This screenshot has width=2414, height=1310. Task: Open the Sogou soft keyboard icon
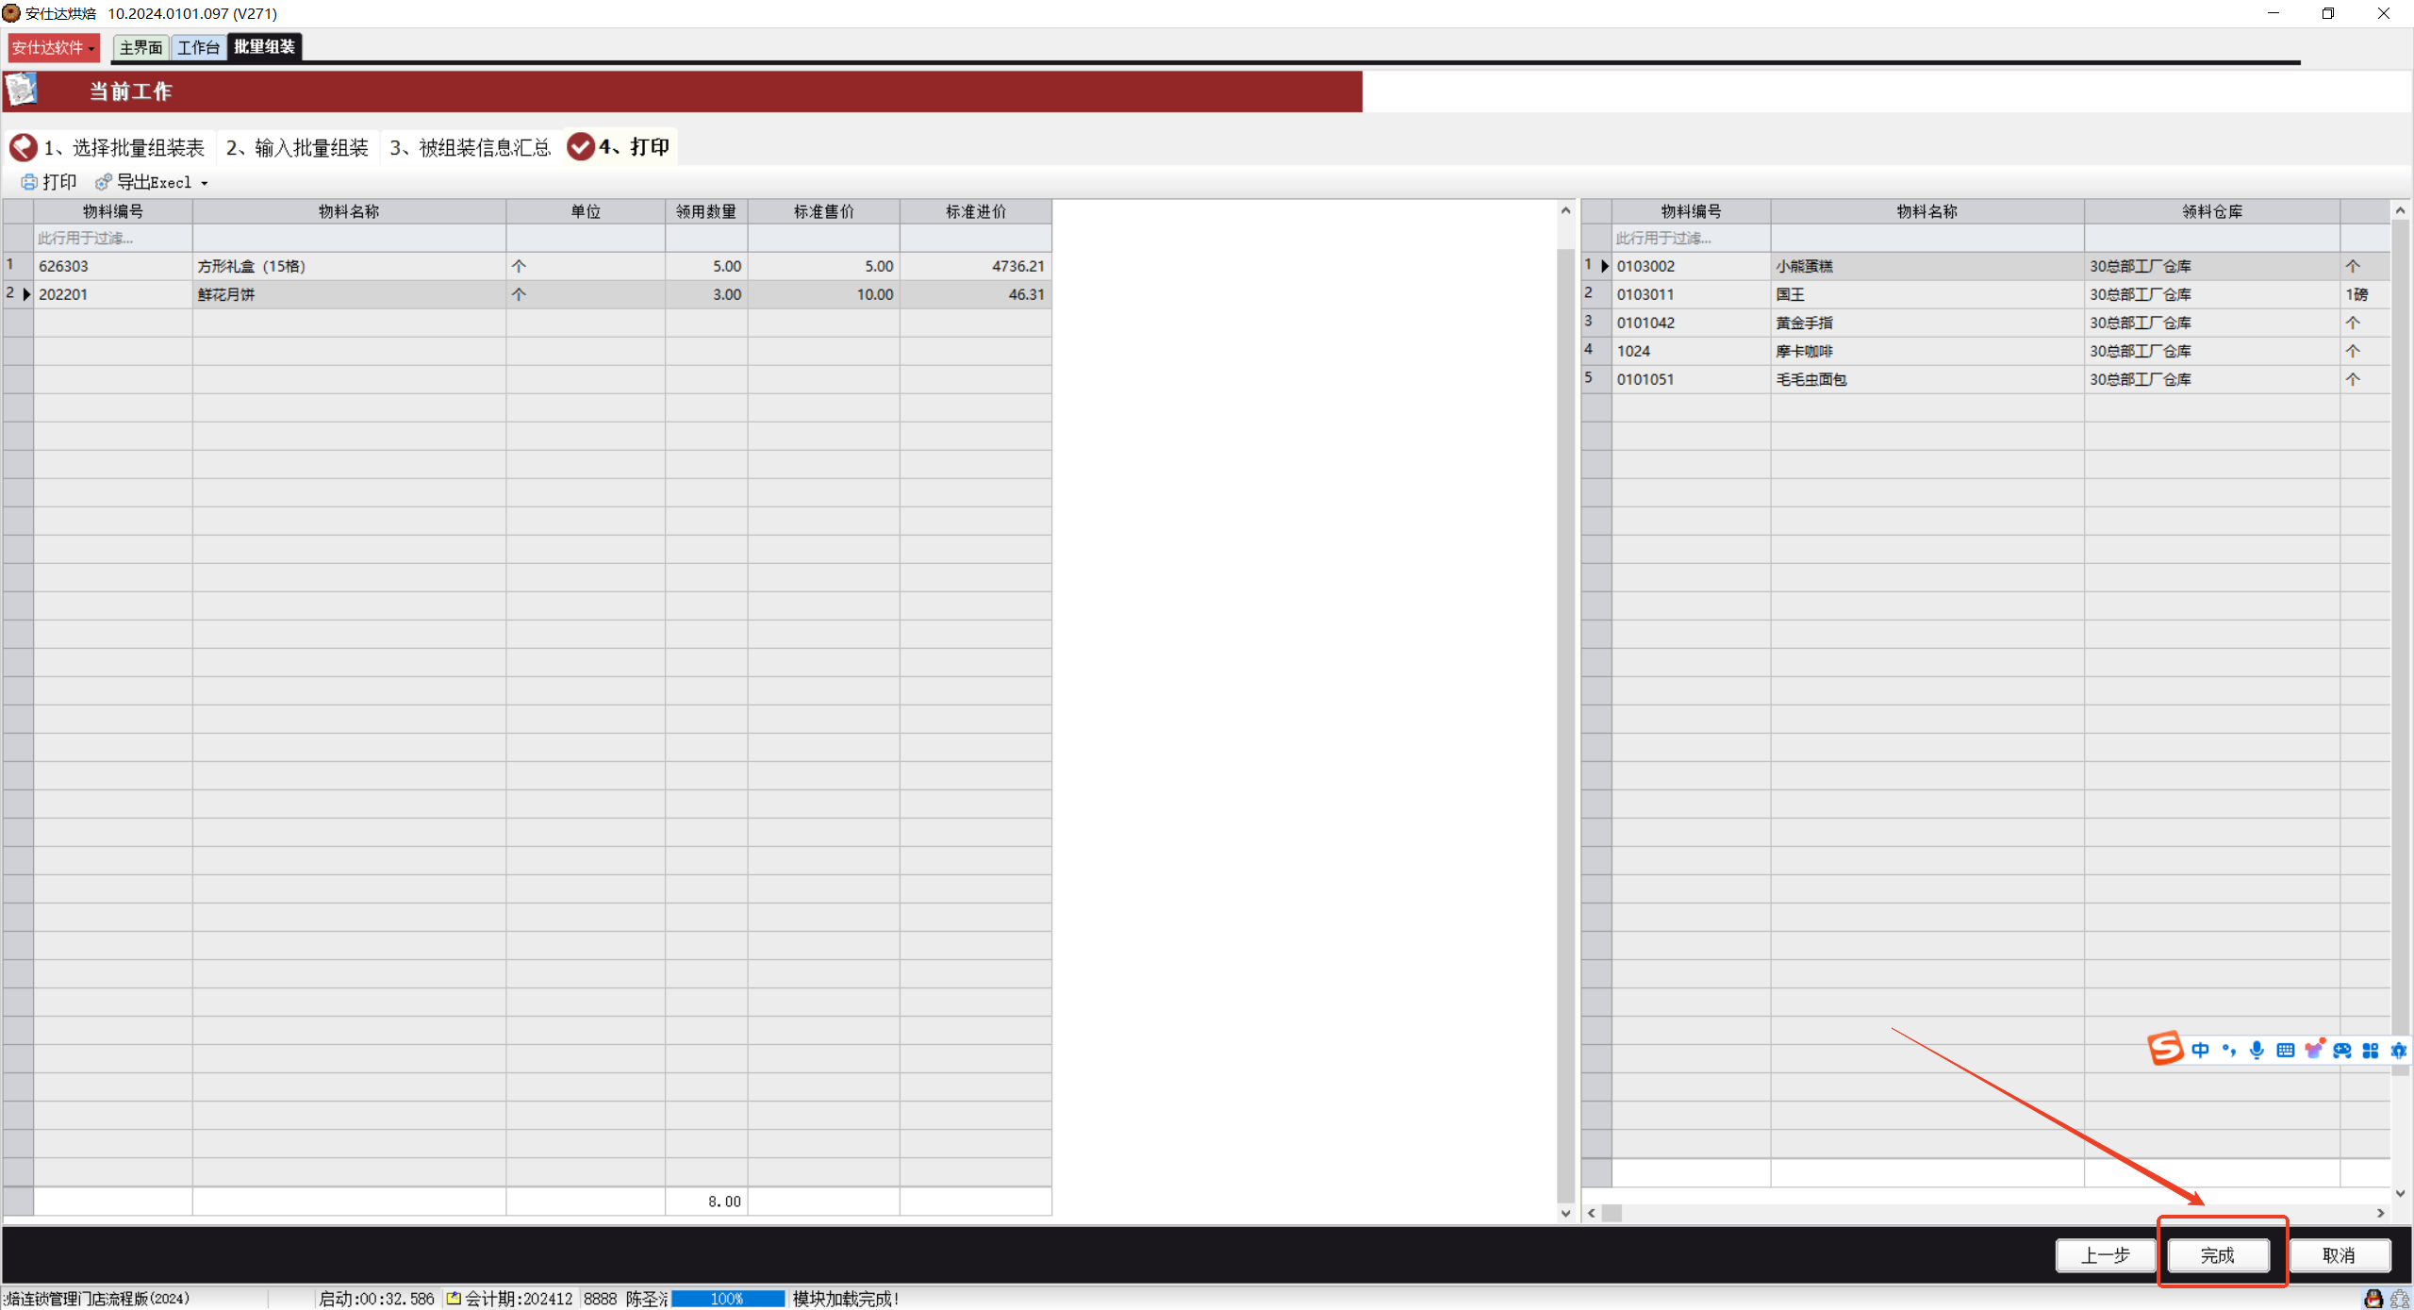tap(2285, 1050)
